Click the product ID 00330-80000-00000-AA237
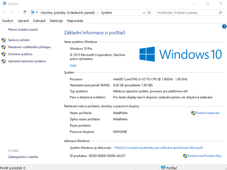This screenshot has width=227, height=170. click(107, 156)
